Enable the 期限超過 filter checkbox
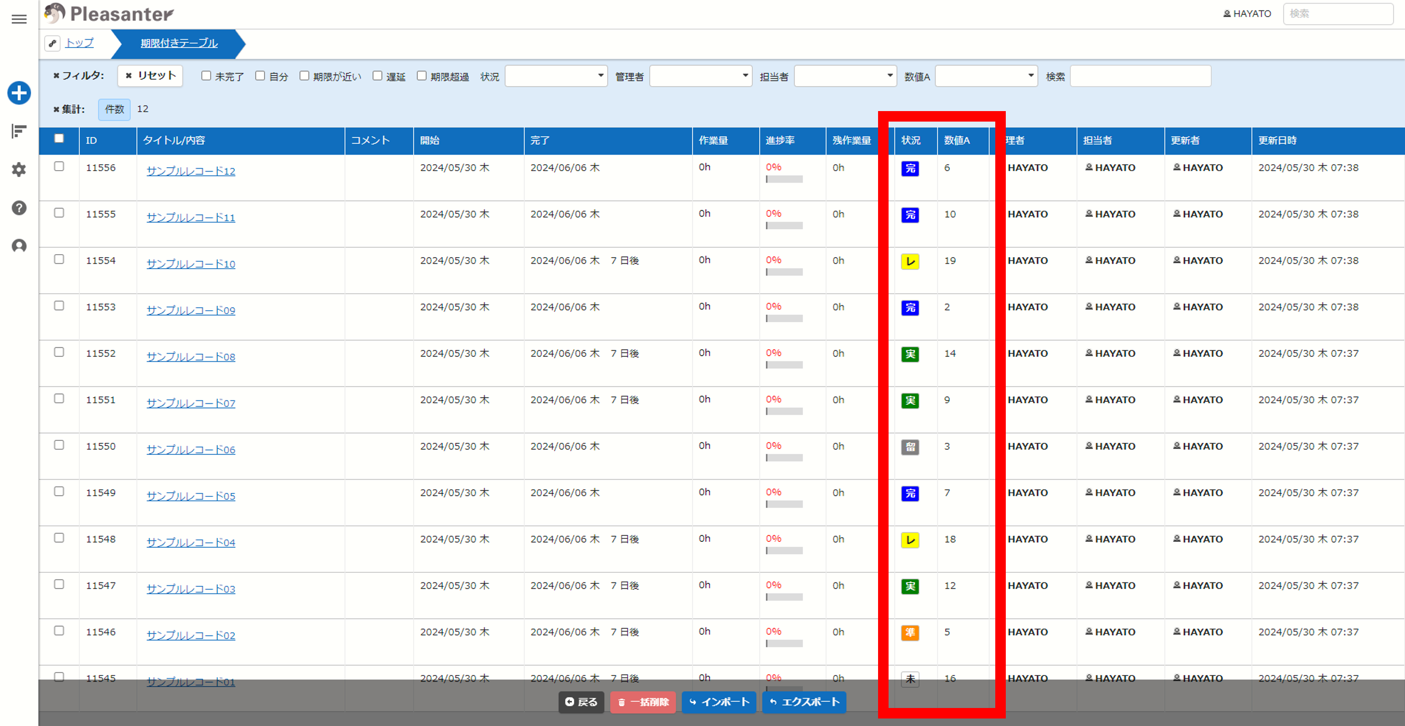 pos(422,76)
